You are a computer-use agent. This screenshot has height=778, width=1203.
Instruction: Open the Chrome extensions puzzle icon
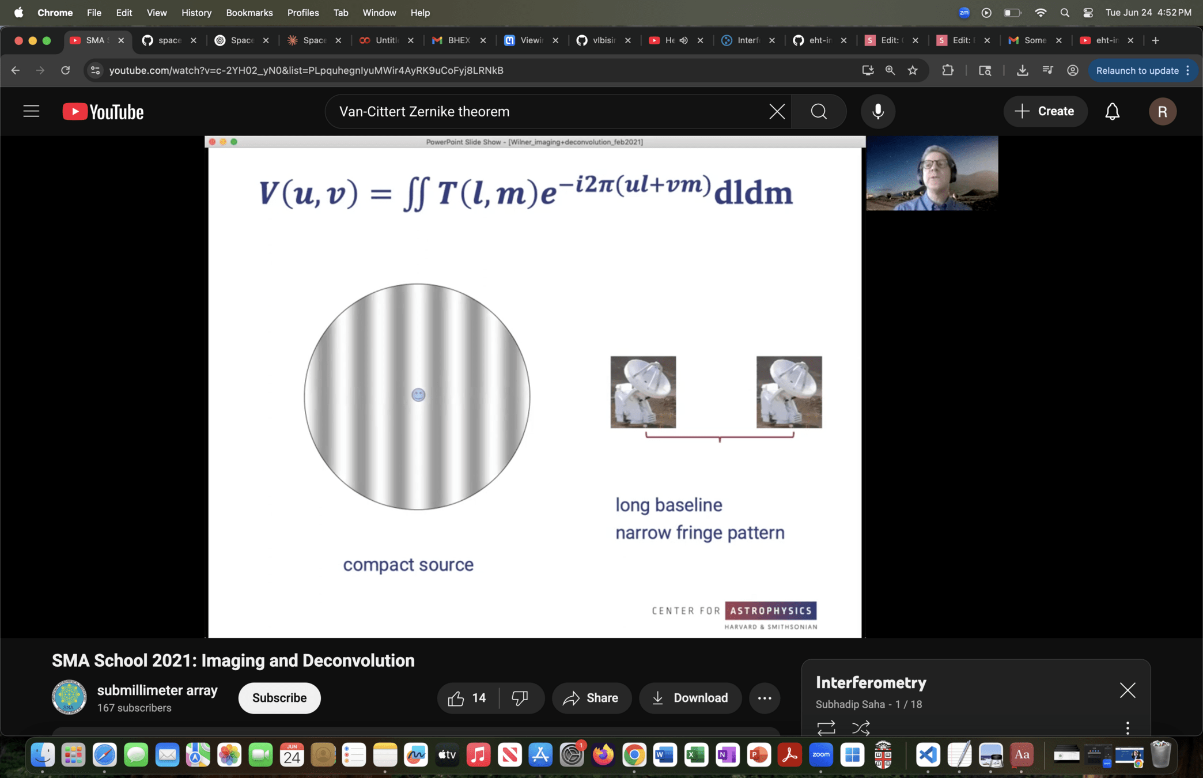pos(948,70)
